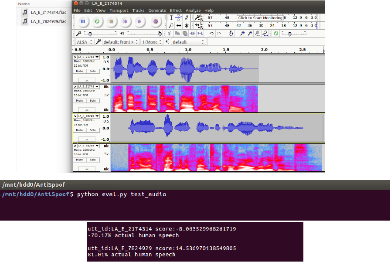The width and height of the screenshot is (391, 262).
Task: Open the Analyze menu
Action: (192, 10)
